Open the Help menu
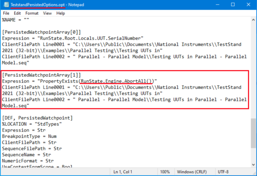Image resolution: width=257 pixels, height=176 pixels. (60, 13)
